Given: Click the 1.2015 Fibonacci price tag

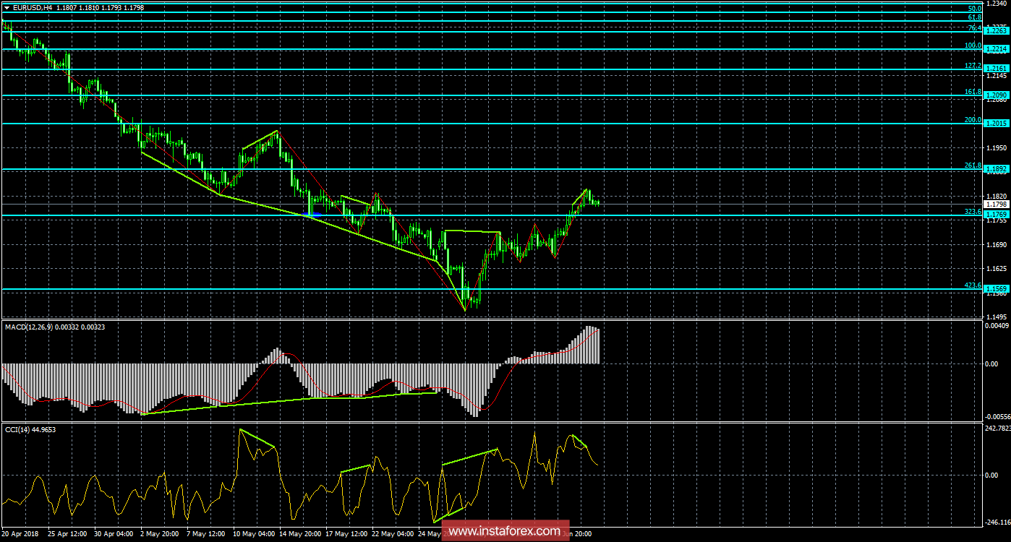Looking at the screenshot, I should (996, 124).
